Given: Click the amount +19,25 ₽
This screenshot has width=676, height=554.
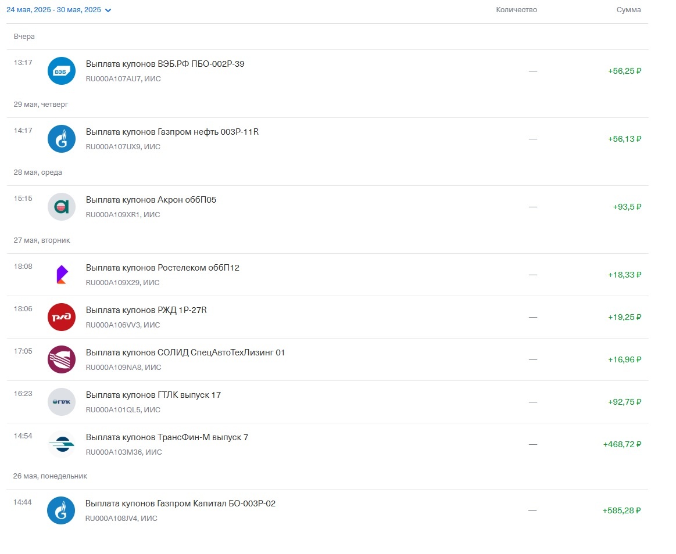Looking at the screenshot, I should click(625, 318).
